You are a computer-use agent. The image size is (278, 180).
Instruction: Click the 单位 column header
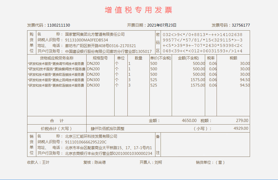[121, 58]
